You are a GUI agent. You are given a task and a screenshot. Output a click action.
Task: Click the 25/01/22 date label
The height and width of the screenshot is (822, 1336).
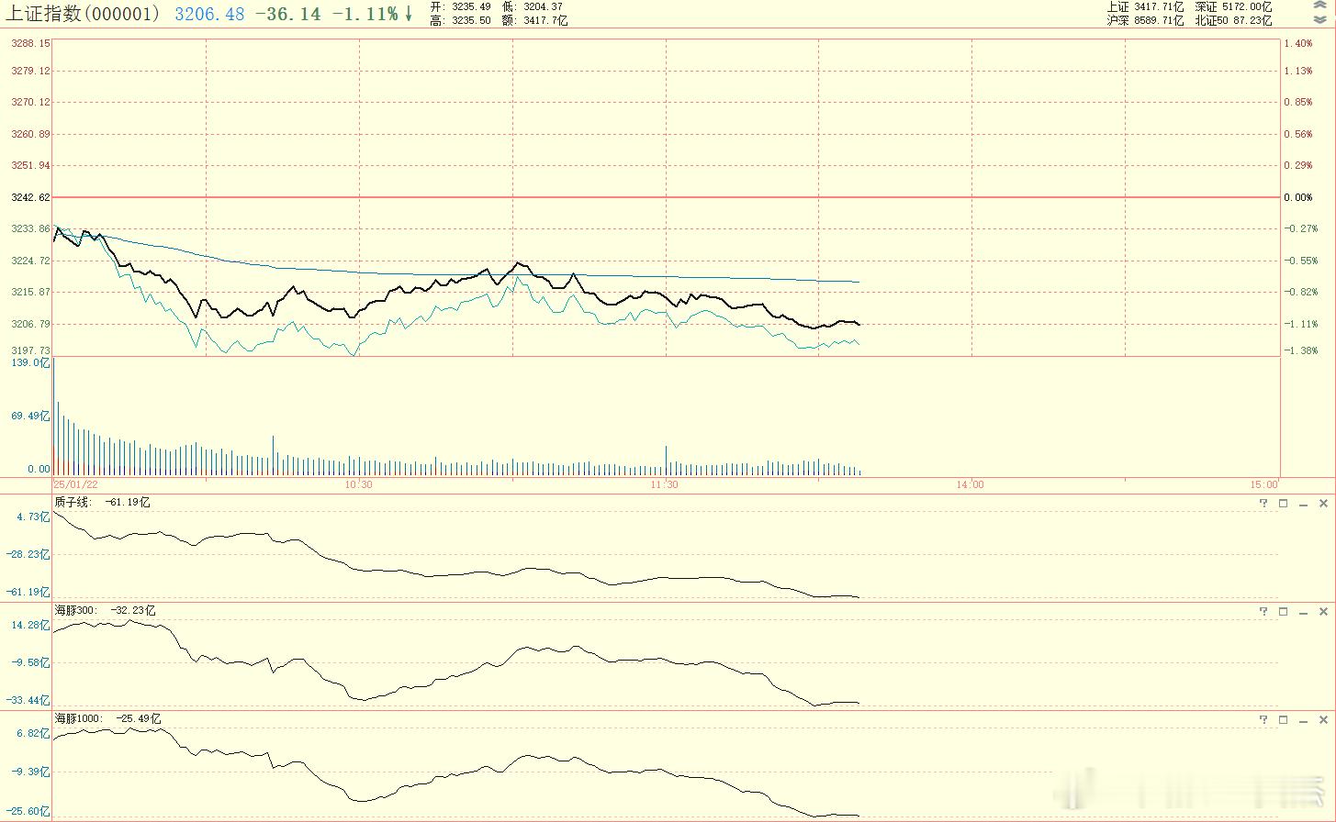click(76, 484)
